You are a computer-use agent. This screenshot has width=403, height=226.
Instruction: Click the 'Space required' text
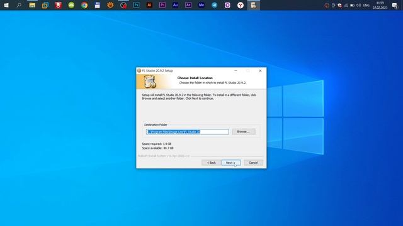[157, 144]
